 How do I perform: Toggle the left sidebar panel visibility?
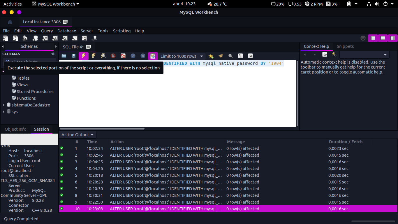373,38
